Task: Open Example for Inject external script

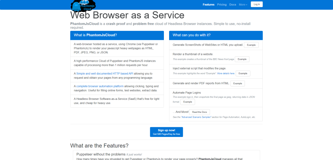Action: [243, 73]
